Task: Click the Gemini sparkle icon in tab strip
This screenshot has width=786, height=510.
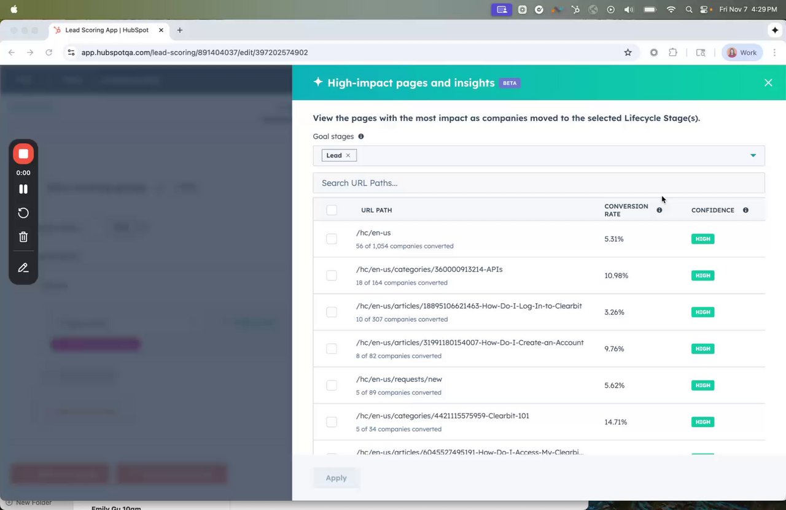Action: click(775, 30)
